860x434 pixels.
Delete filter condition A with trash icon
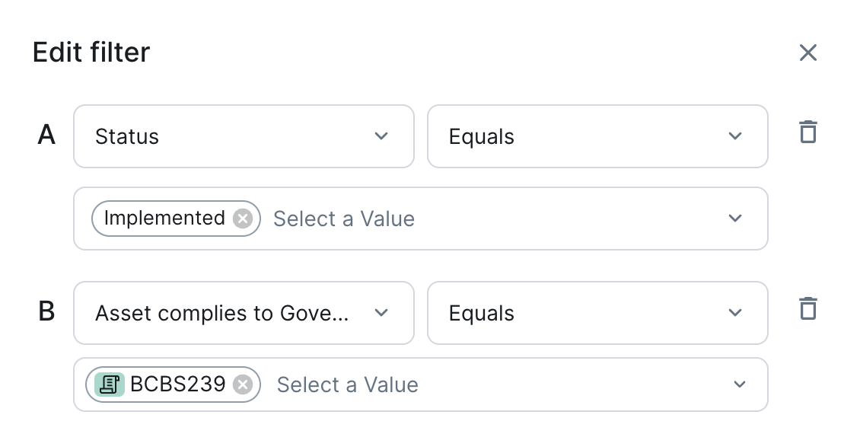(808, 132)
